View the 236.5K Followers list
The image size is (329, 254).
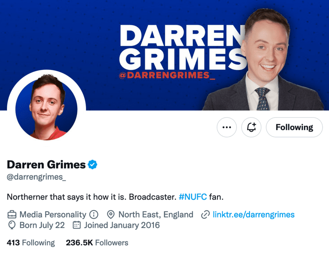[97, 243]
